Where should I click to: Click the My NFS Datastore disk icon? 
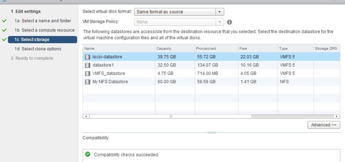click(88, 82)
